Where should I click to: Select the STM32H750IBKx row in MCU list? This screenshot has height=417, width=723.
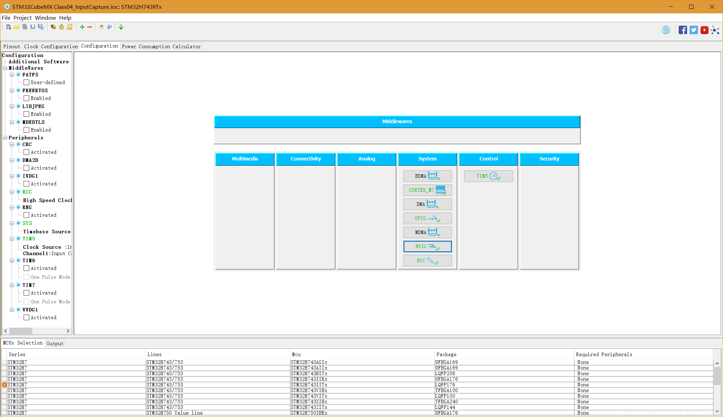pos(357,413)
